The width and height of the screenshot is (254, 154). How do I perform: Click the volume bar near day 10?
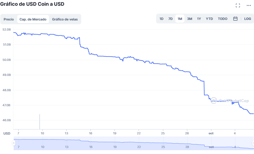click(40, 122)
